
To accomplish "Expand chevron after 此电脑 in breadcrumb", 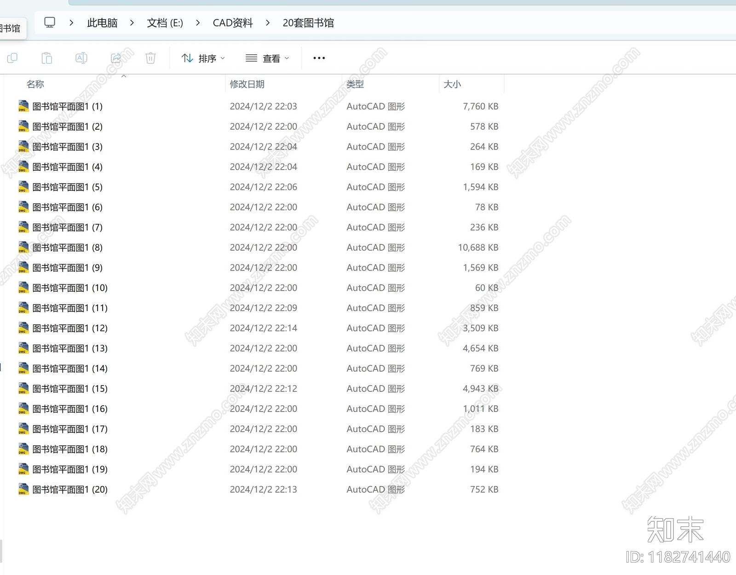I will [132, 23].
